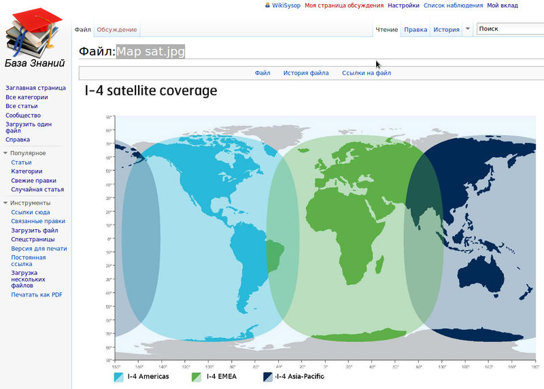544x389 pixels.
Task: Jump to История файла section
Action: click(305, 73)
